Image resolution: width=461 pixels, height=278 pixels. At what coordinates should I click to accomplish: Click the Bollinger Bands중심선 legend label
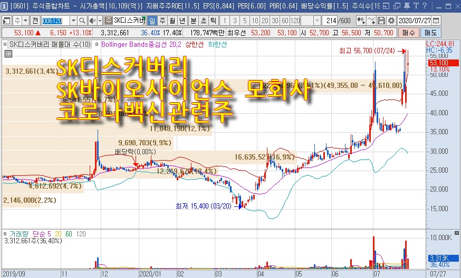pyautogui.click(x=141, y=44)
